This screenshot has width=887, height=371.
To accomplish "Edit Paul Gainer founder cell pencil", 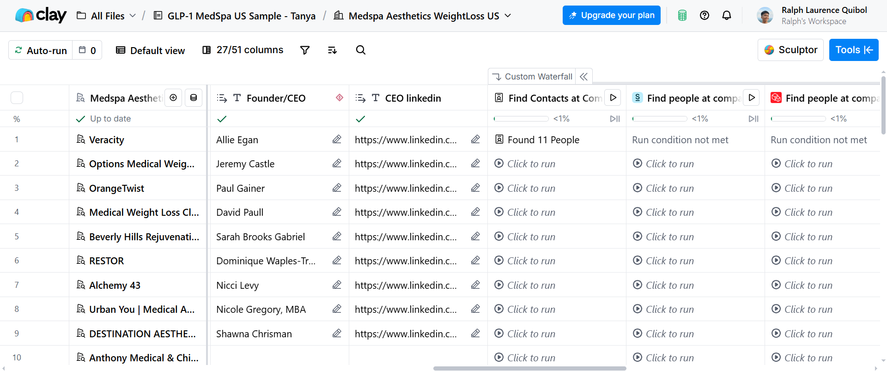I will pos(337,188).
